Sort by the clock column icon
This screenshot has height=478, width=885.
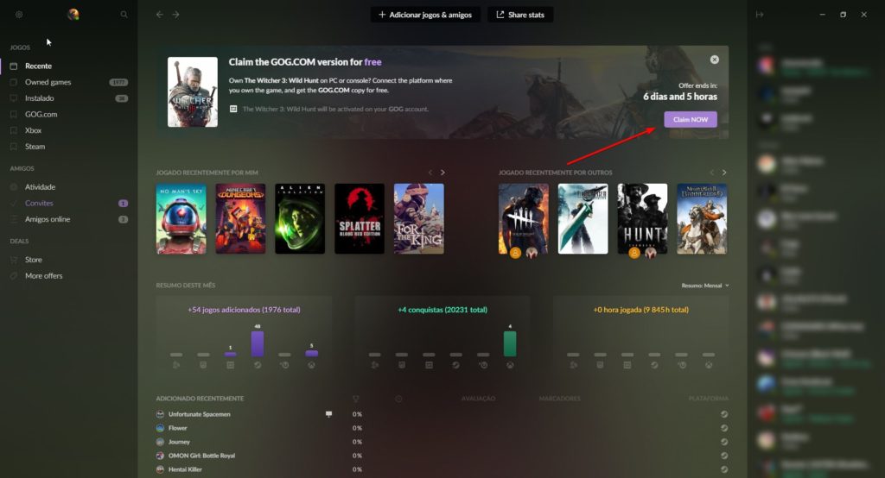[398, 399]
